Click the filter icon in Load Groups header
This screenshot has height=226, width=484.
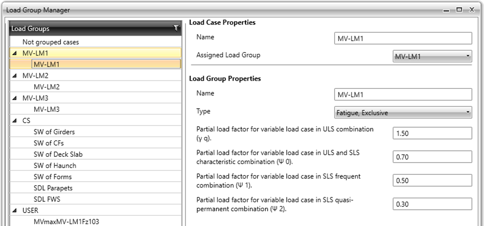coord(176,28)
